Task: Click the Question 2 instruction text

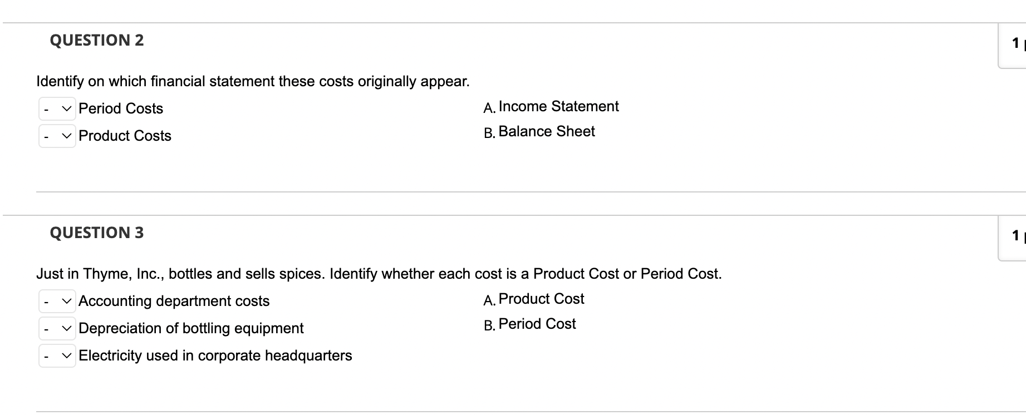Action: [253, 81]
